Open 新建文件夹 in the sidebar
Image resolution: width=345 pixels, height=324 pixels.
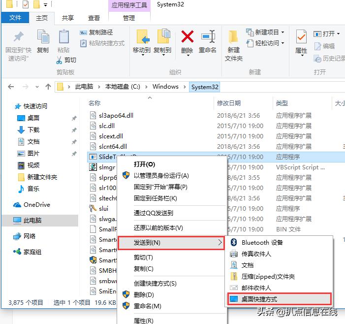(37, 177)
